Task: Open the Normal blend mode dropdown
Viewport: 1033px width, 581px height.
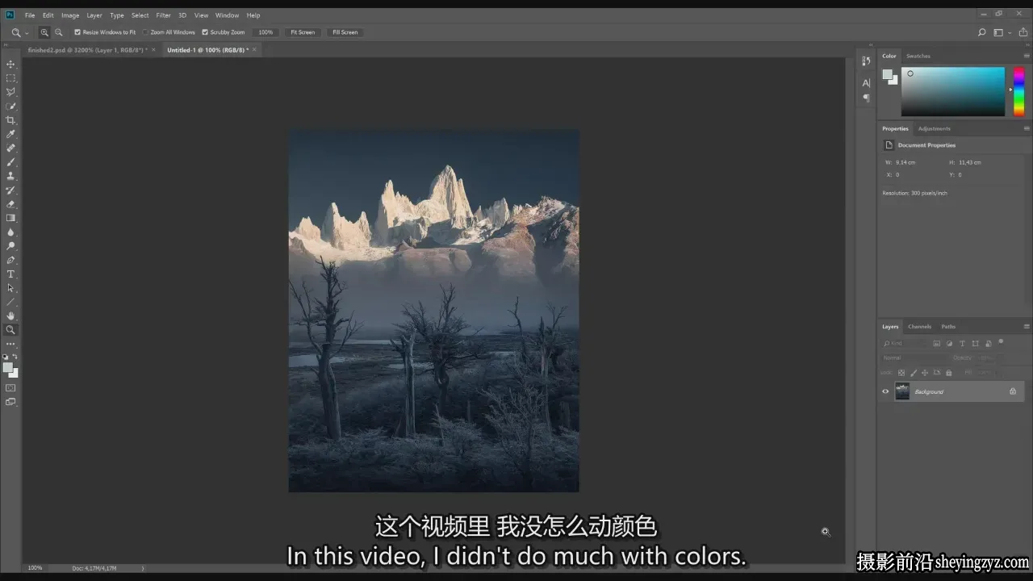Action: pyautogui.click(x=914, y=357)
